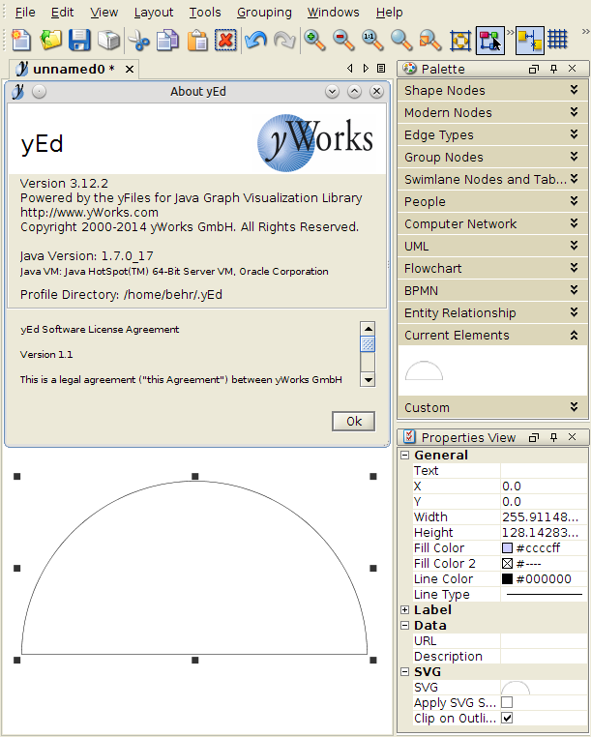591x737 pixels.
Task: Expand the Modern Nodes palette section
Action: [x=492, y=112]
